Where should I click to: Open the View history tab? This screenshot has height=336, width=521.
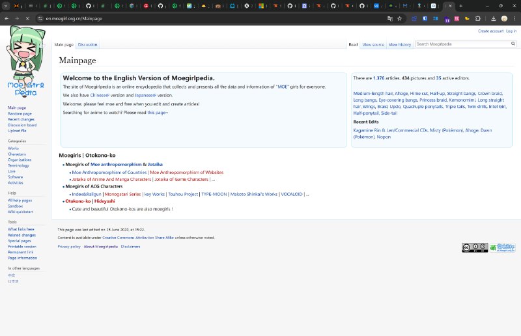400,45
